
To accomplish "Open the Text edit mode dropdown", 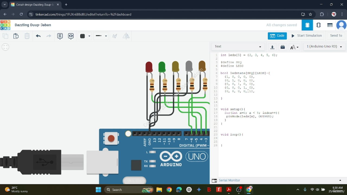I will point(238,47).
